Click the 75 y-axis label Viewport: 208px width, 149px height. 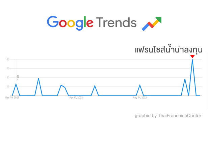tap(8, 68)
